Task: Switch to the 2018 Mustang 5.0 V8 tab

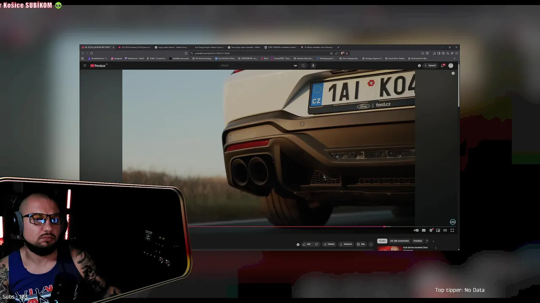Action: tap(134, 47)
